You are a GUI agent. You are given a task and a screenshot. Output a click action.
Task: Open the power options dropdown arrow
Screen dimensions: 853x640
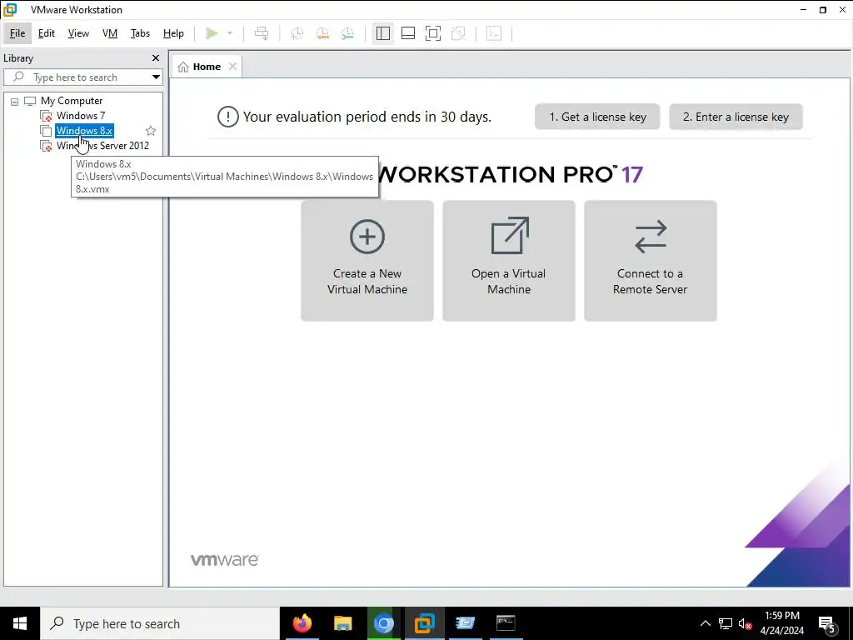pos(230,33)
